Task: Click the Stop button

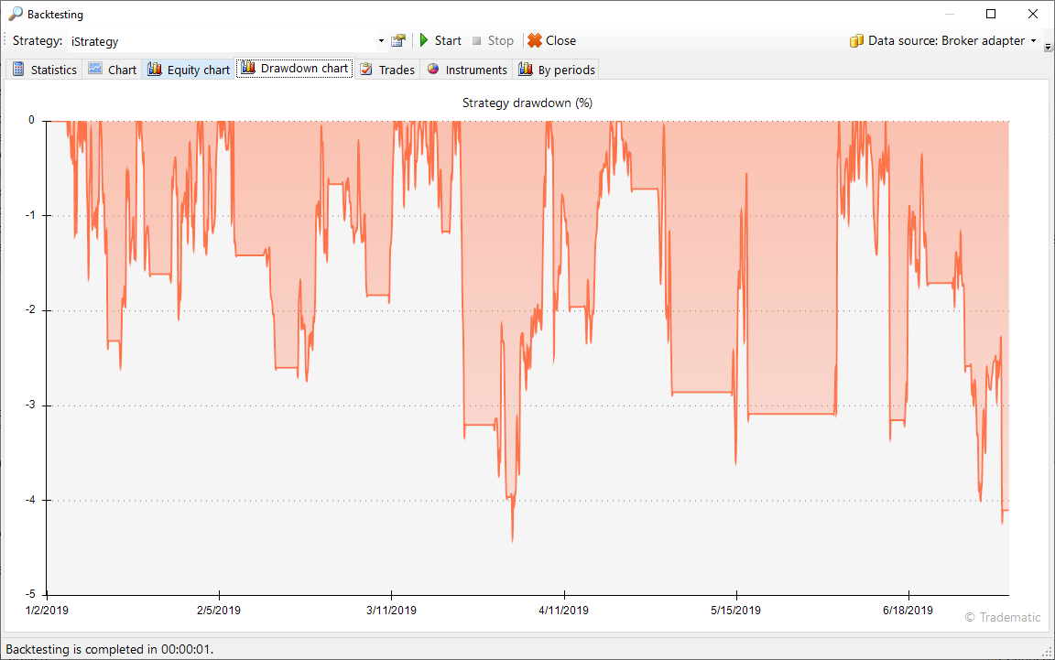Action: click(493, 40)
